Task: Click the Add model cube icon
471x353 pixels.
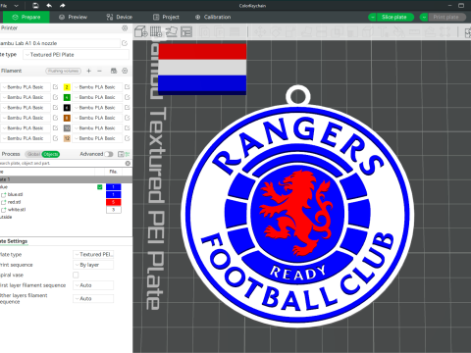Action: point(141,31)
